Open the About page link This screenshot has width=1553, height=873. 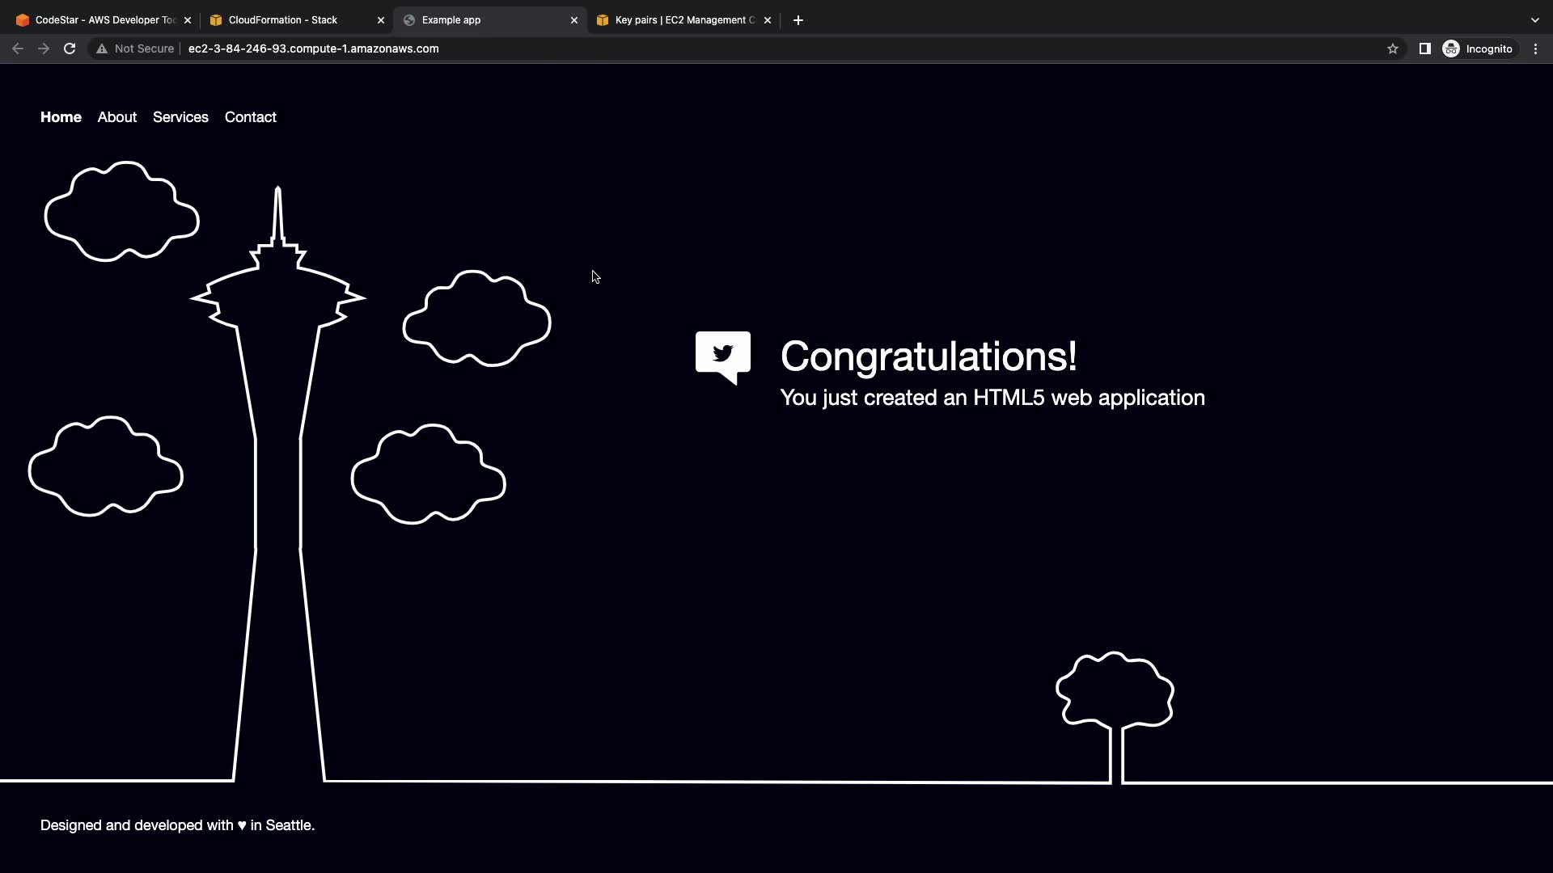pyautogui.click(x=117, y=117)
